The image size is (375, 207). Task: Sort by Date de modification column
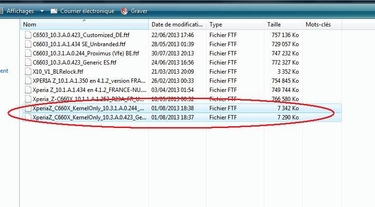178,25
